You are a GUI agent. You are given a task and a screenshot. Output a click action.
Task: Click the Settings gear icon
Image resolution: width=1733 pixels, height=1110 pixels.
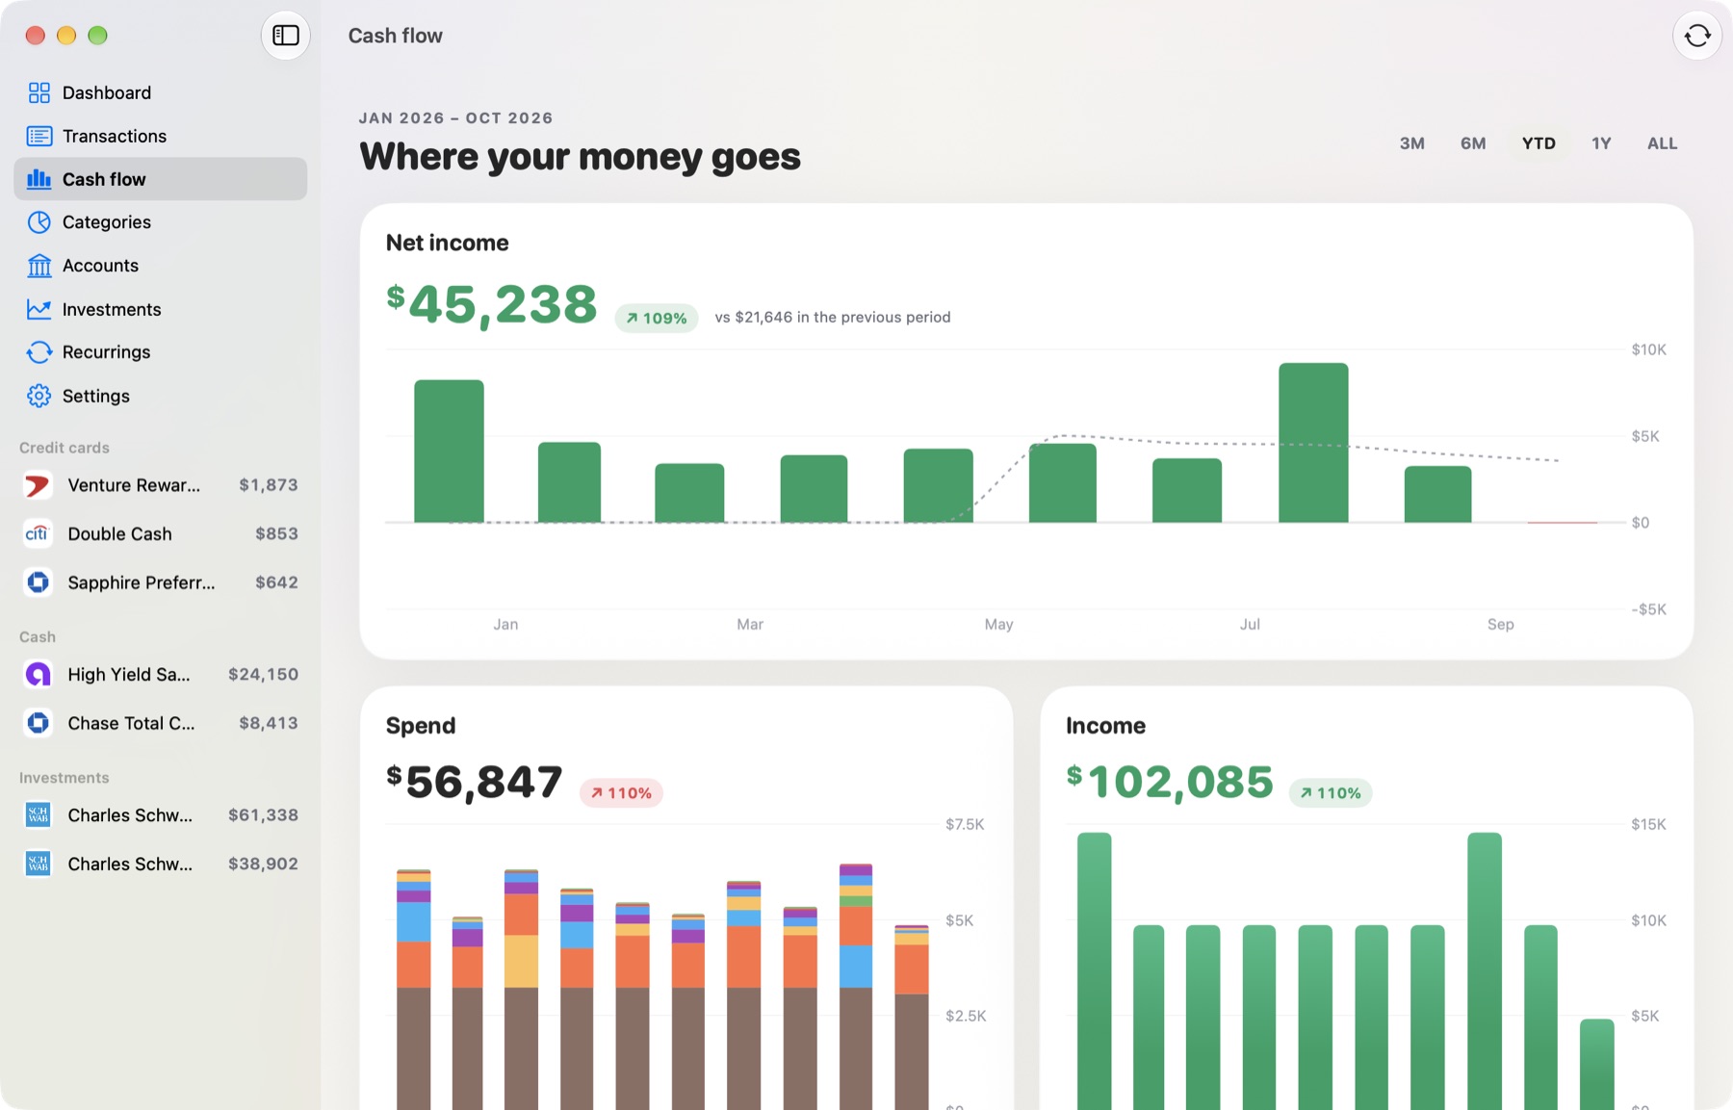pyautogui.click(x=39, y=396)
